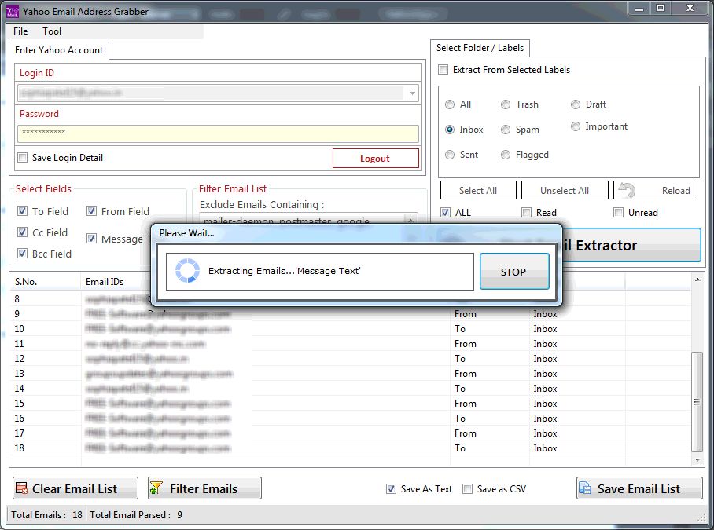Select row 12 in the email list
Screen dimensions: 714x530
click(350, 359)
